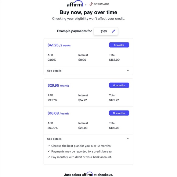This screenshot has height=177, width=177.
Task: Click the Affirm logo in checkout footer
Action: (x=87, y=174)
